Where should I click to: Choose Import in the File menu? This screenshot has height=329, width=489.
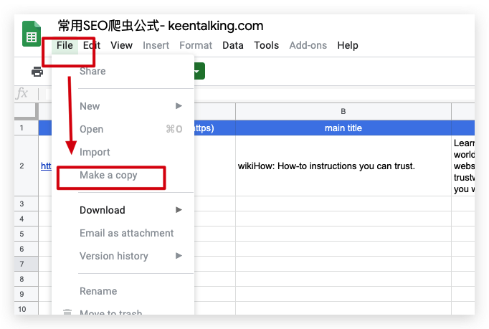click(x=95, y=152)
